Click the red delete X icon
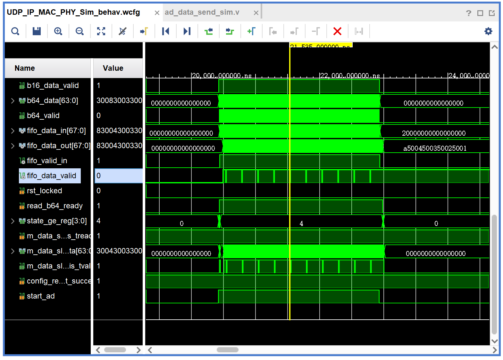 [x=337, y=31]
